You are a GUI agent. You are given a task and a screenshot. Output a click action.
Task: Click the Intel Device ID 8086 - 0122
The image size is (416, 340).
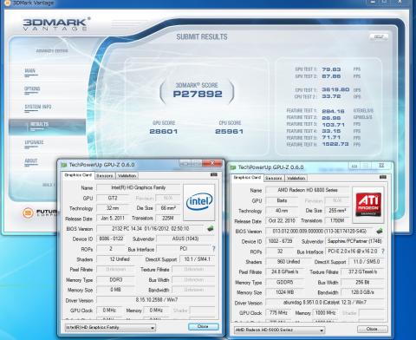(x=111, y=239)
